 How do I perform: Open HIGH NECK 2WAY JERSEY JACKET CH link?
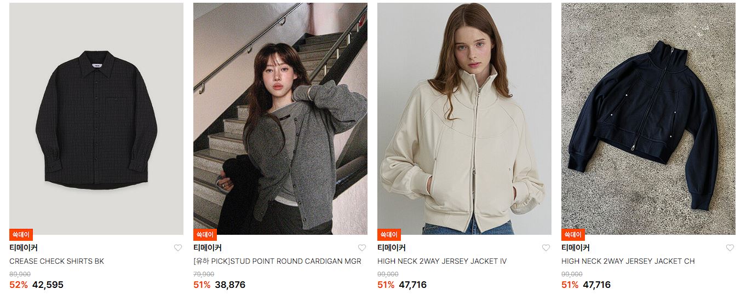pos(628,262)
